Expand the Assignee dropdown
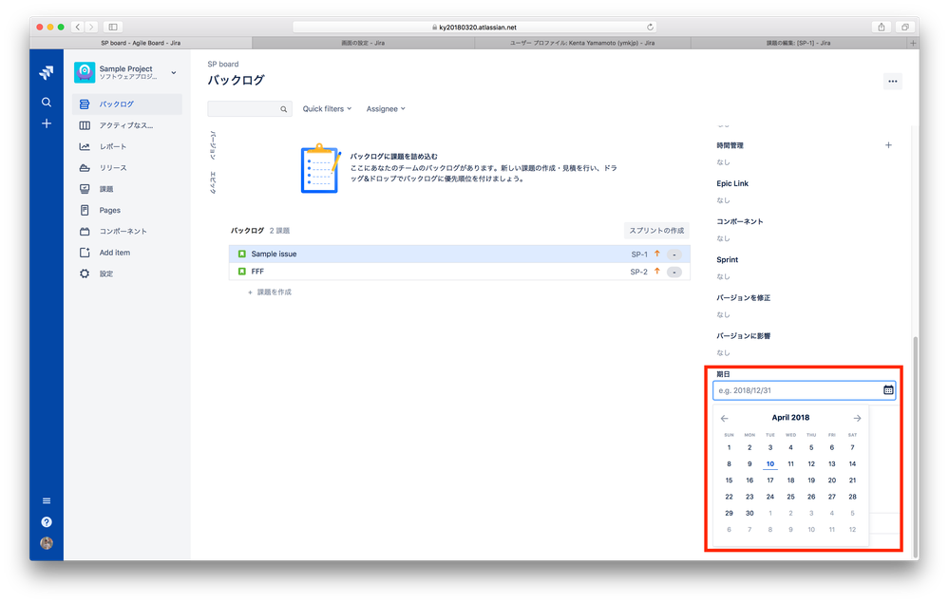Image resolution: width=949 pixels, height=603 pixels. [386, 109]
